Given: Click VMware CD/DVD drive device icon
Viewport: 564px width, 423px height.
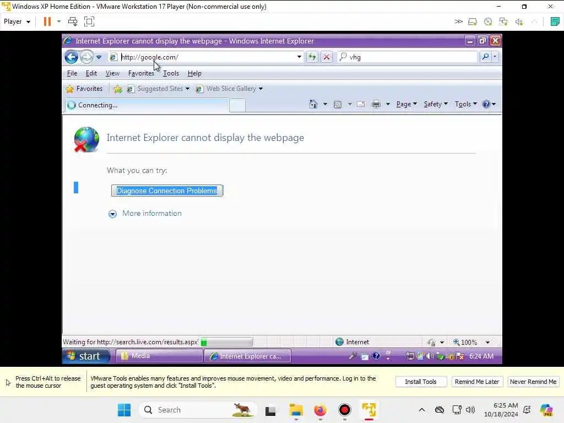Looking at the screenshot, I should 488,22.
